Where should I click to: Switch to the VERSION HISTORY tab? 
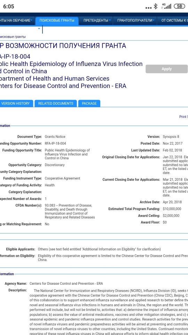point(16,103)
